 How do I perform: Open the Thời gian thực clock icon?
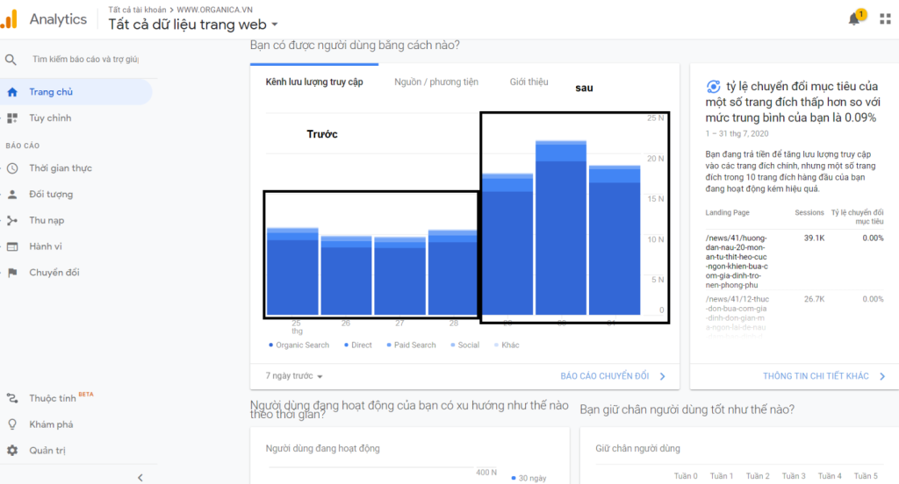(12, 168)
